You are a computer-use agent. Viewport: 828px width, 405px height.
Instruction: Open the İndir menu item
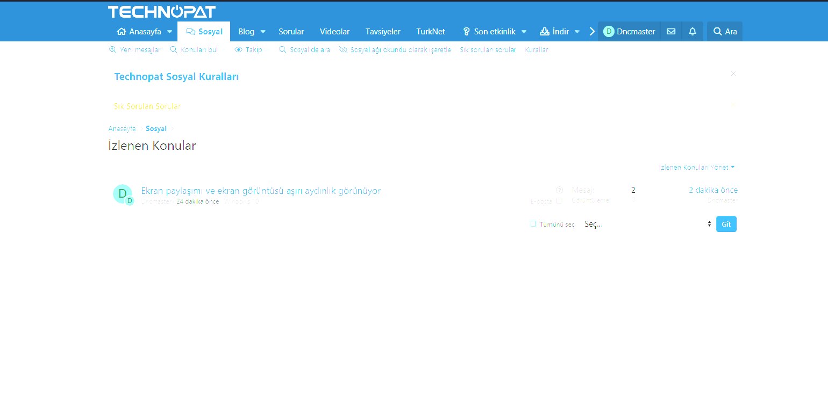click(x=554, y=31)
